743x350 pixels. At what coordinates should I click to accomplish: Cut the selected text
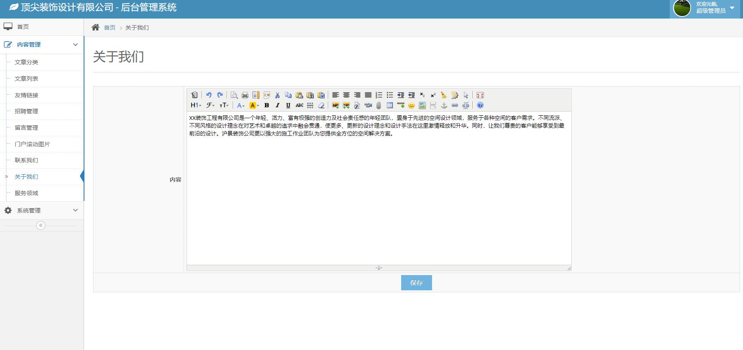point(278,95)
